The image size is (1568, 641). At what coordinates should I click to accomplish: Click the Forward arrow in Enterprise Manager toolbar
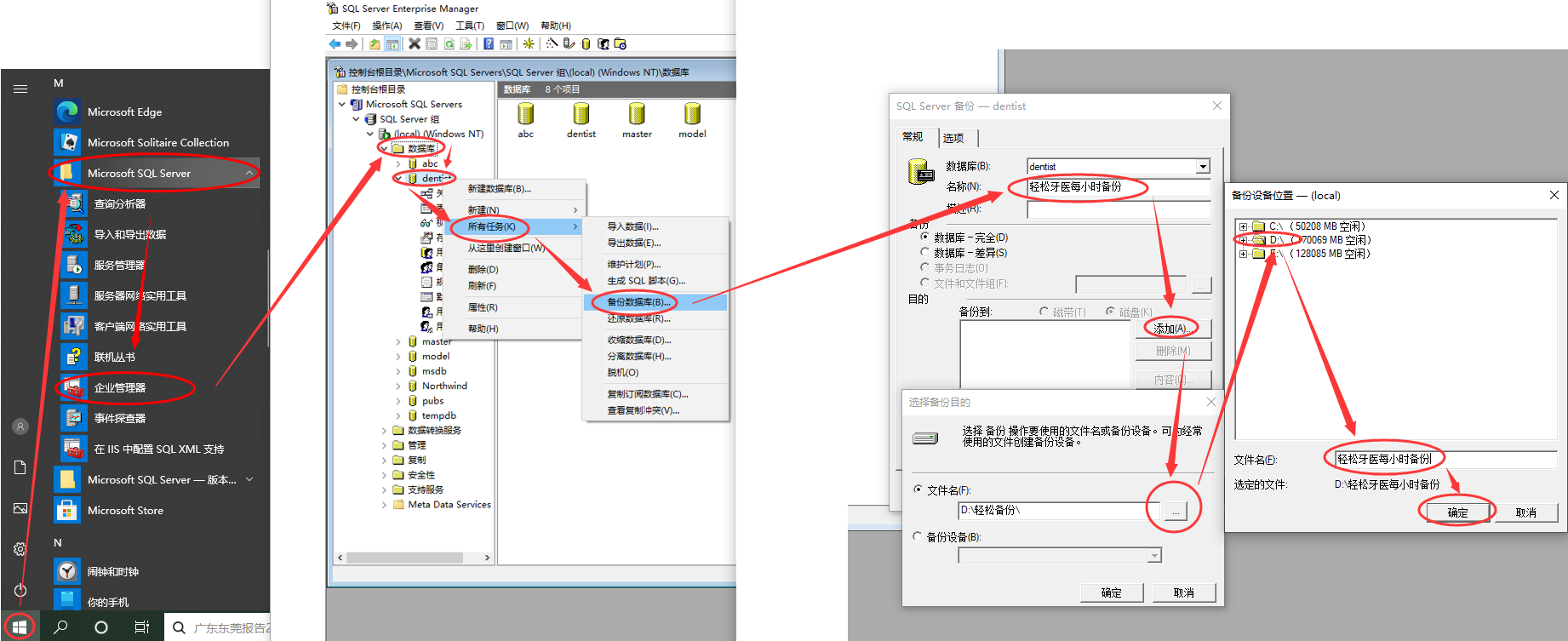[x=352, y=44]
